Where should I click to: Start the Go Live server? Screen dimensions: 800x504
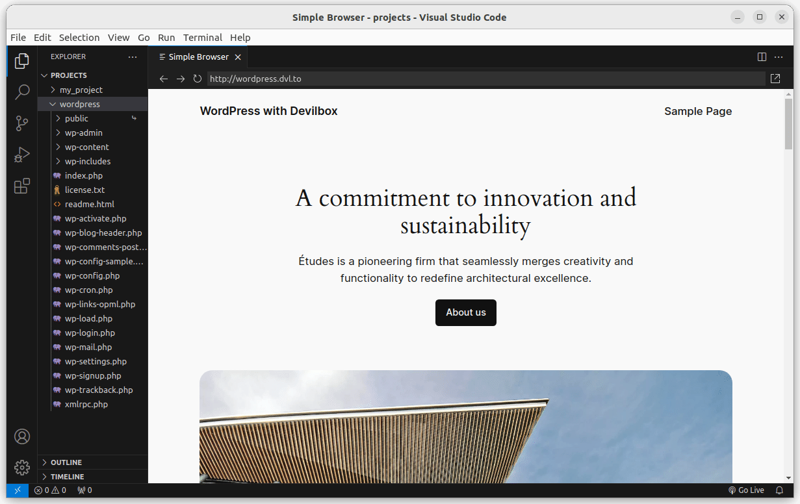[x=746, y=490]
